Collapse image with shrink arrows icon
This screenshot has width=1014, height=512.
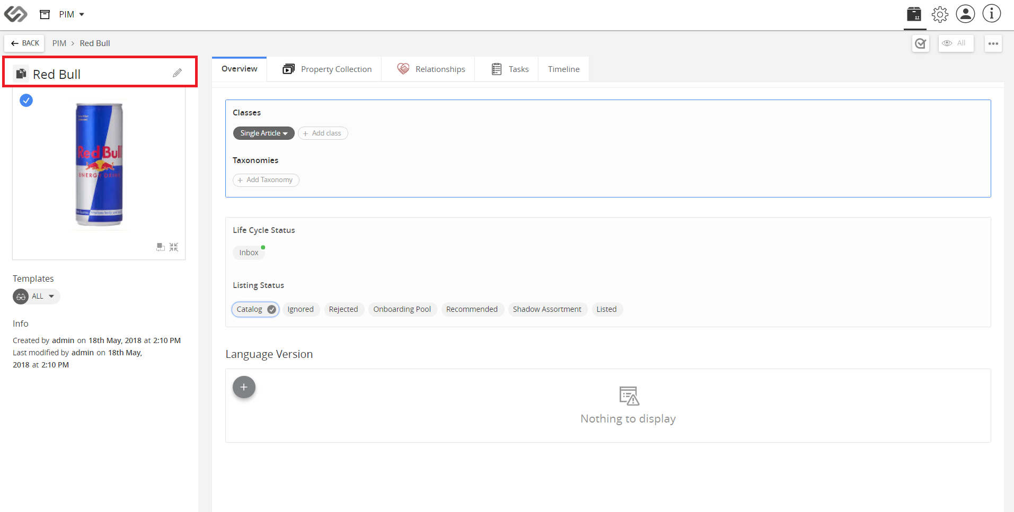tap(174, 247)
